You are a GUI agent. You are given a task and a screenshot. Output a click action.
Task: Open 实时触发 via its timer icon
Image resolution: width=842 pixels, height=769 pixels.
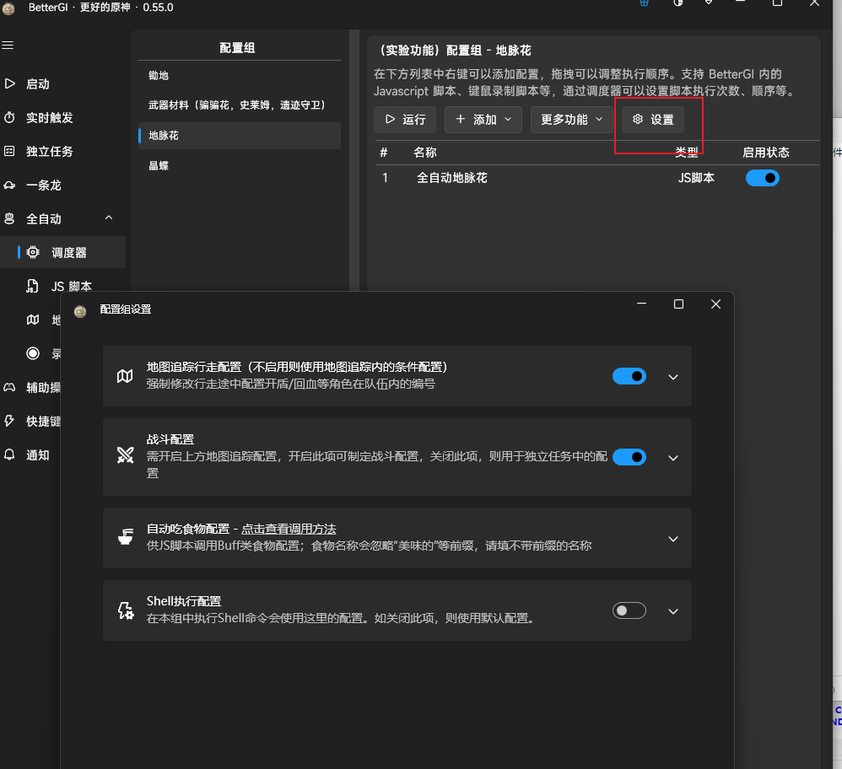point(11,117)
